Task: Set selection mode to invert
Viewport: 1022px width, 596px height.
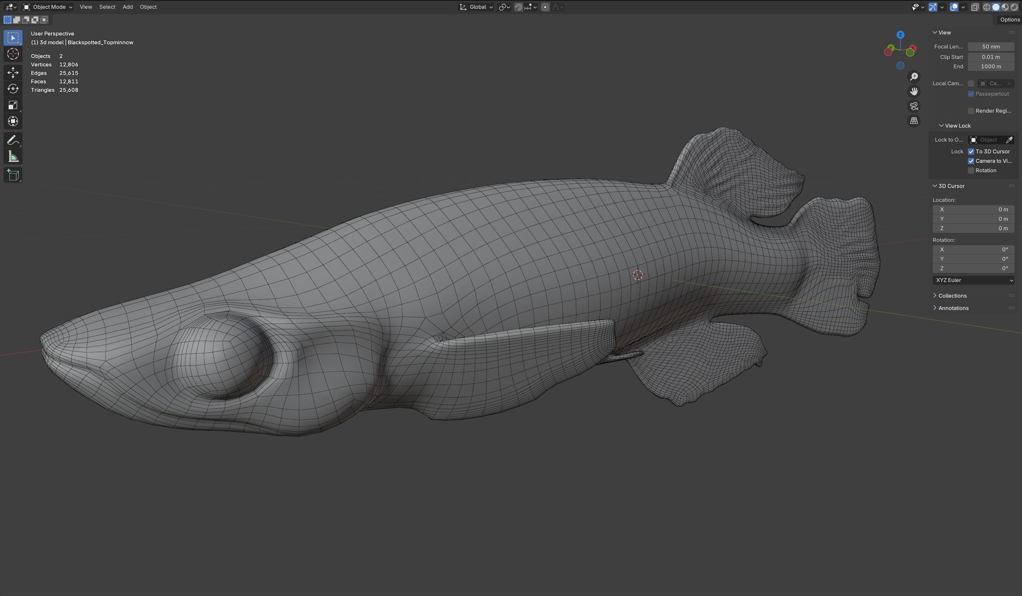Action: point(35,19)
